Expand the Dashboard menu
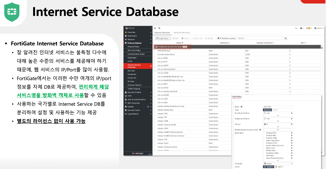The height and width of the screenshot is (169, 326). [151, 36]
